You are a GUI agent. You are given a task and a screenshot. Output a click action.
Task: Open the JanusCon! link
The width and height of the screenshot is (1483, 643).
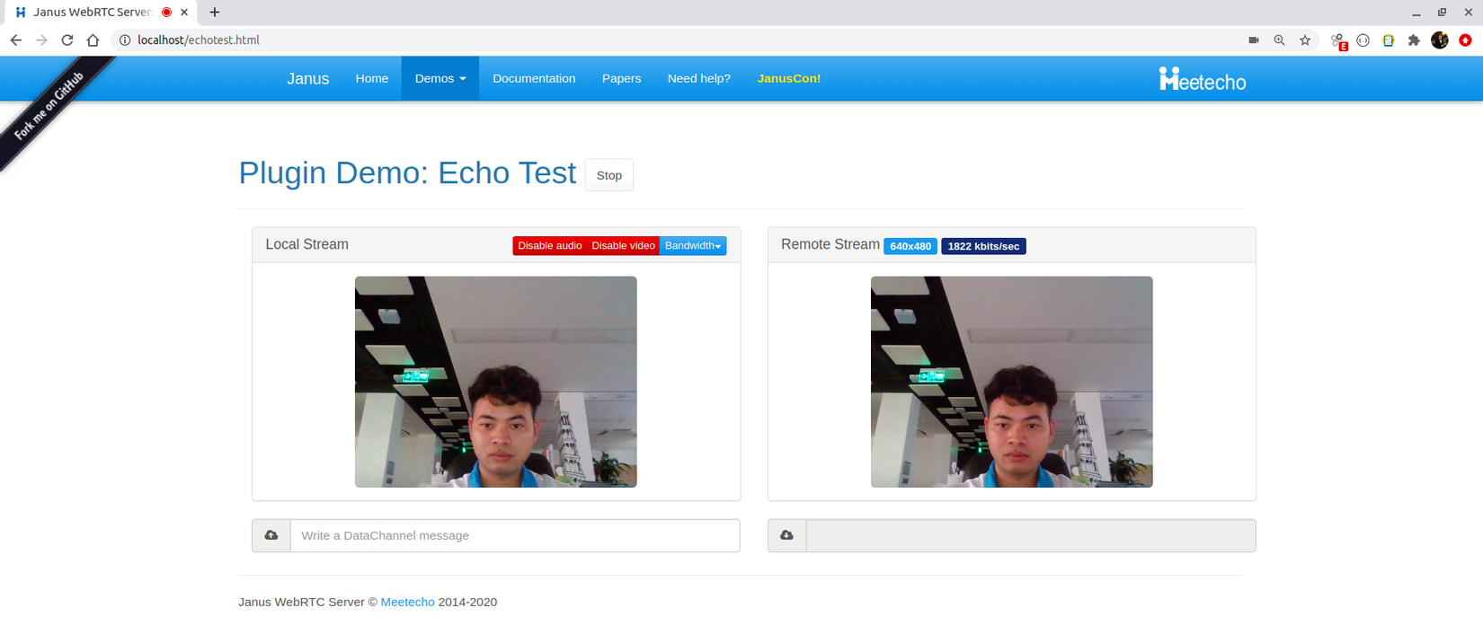pyautogui.click(x=789, y=78)
